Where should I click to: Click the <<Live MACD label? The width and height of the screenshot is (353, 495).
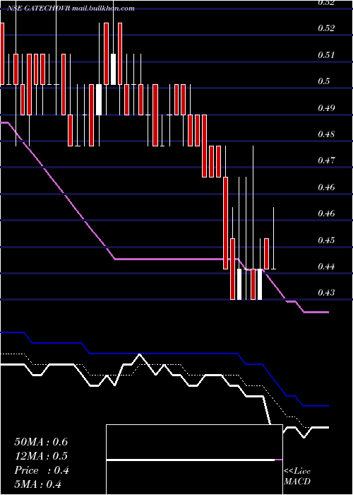tap(297, 477)
